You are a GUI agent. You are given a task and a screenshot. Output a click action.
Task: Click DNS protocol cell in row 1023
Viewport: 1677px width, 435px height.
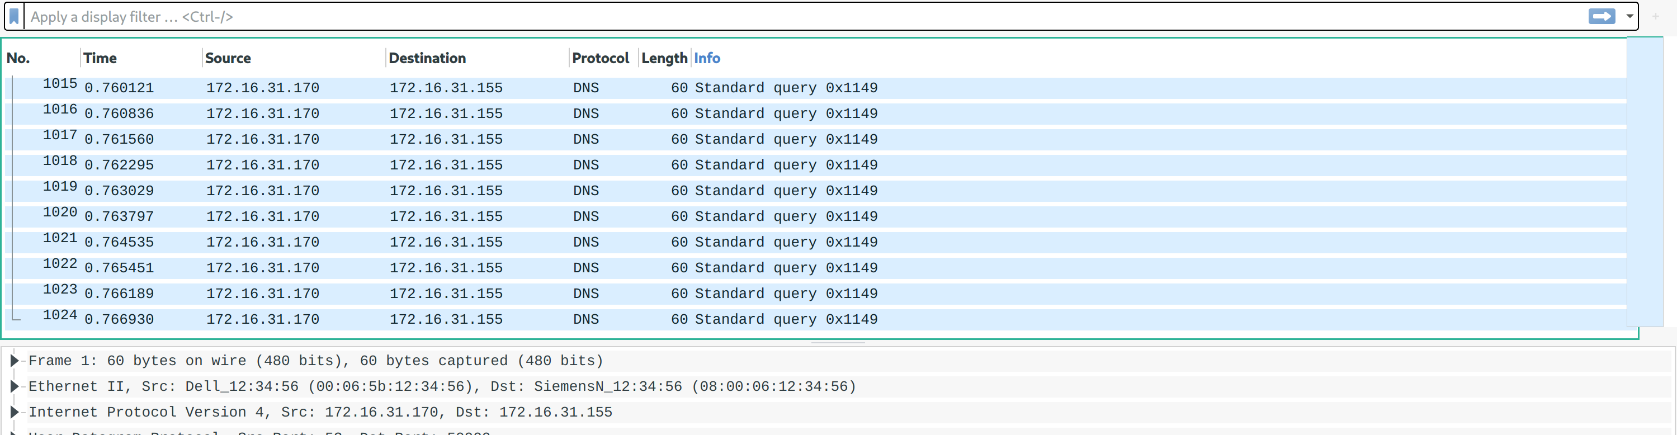pos(586,294)
